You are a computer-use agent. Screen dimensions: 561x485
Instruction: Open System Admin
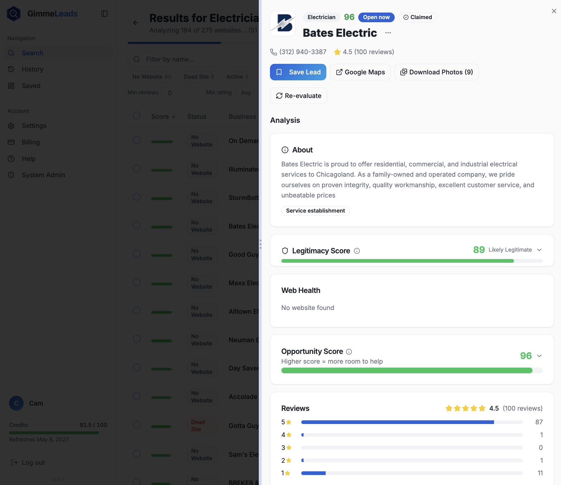58,175
